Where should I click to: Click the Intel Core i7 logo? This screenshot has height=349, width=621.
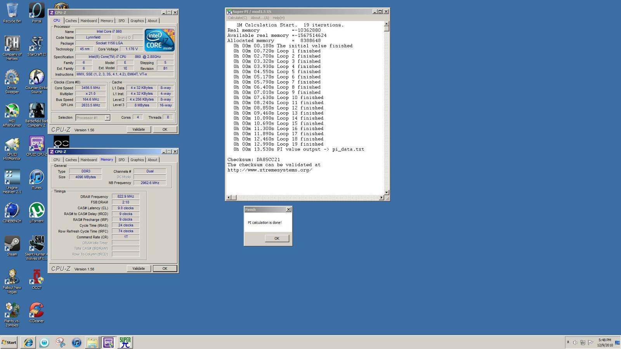pos(160,40)
